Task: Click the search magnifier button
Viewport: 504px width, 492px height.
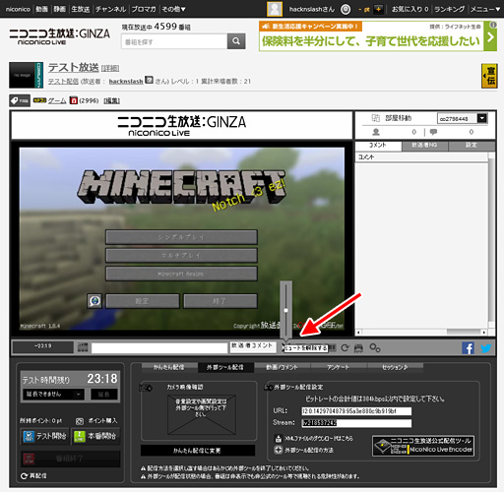Action: click(x=236, y=41)
